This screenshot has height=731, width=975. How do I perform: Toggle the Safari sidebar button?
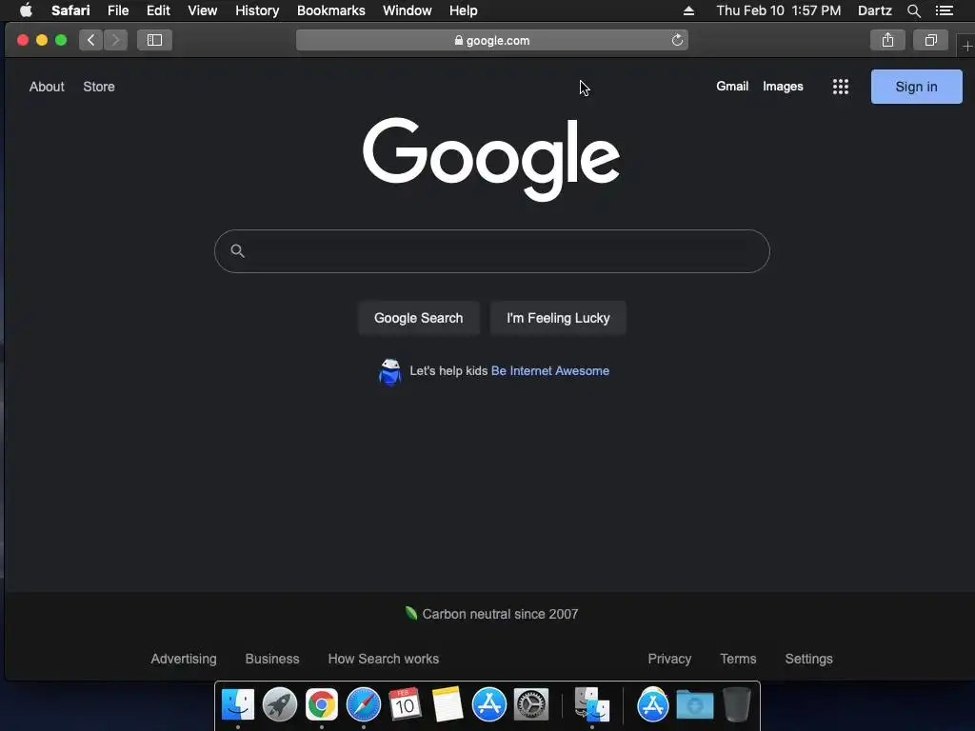pos(154,40)
